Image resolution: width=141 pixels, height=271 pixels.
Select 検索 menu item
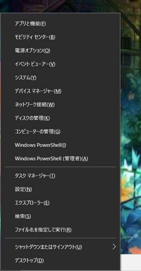[60, 216]
